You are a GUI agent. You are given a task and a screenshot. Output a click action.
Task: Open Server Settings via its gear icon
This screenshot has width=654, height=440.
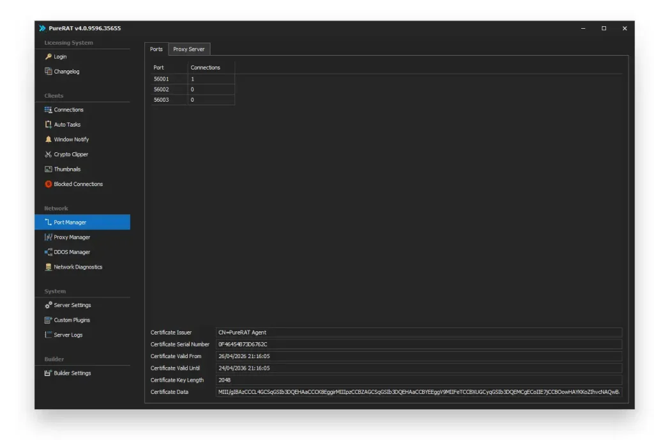click(x=48, y=305)
